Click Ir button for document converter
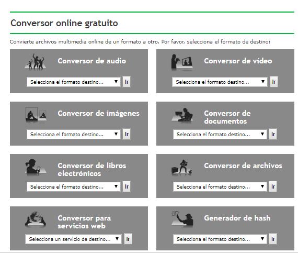This screenshot has width=298, height=253. pos(273,134)
